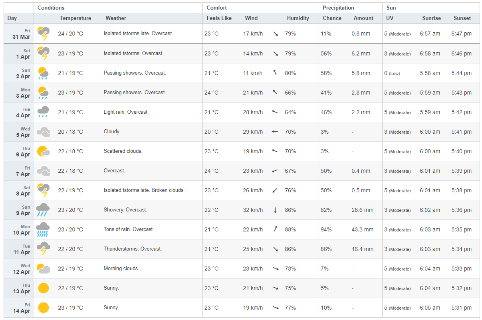482x320 pixels.
Task: Select the Fri 14 Apr day cell
Action: pos(19,308)
